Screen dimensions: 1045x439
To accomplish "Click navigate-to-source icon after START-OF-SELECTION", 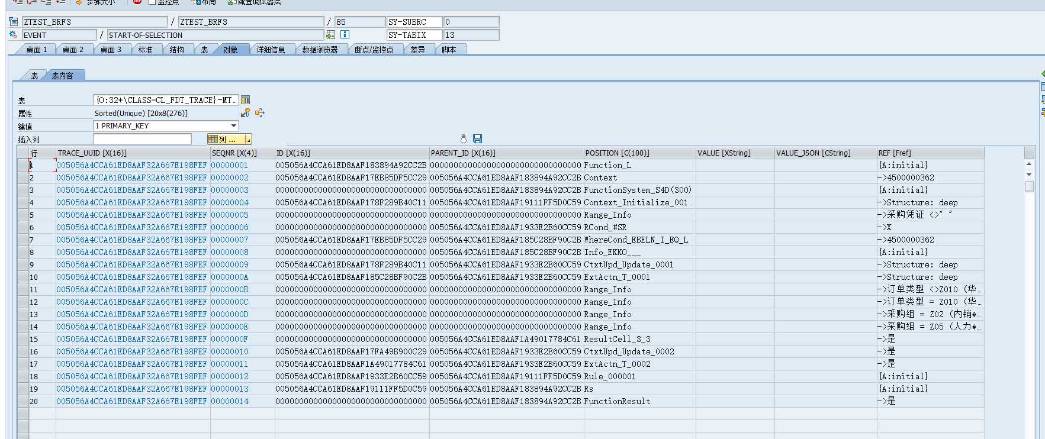I will click(x=330, y=35).
